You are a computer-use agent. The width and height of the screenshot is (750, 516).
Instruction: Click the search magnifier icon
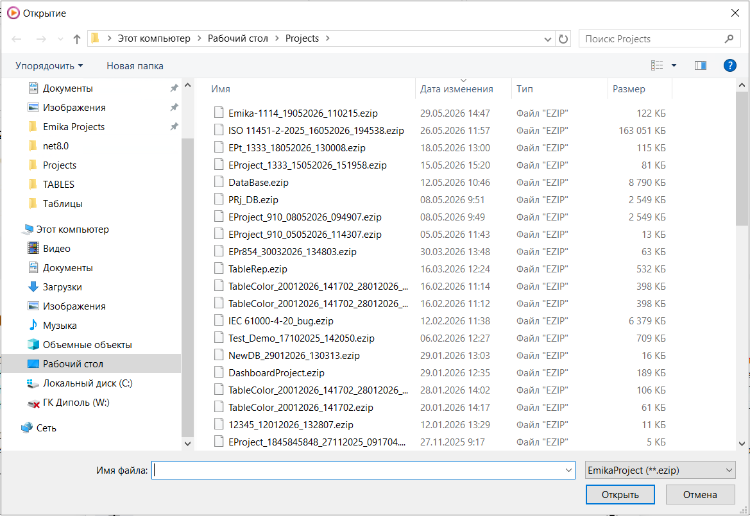tap(729, 38)
